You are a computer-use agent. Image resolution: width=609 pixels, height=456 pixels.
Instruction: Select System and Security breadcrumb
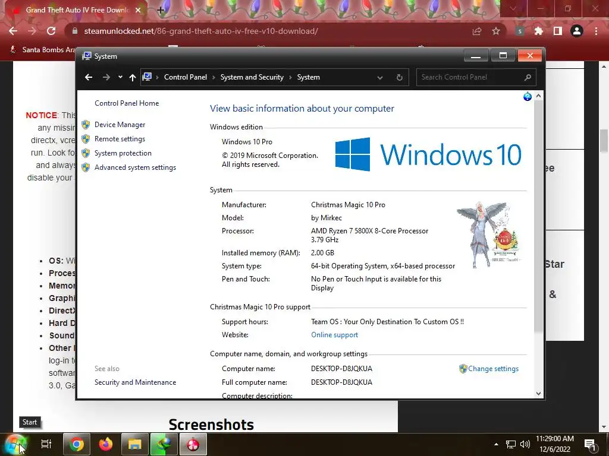tap(252, 77)
